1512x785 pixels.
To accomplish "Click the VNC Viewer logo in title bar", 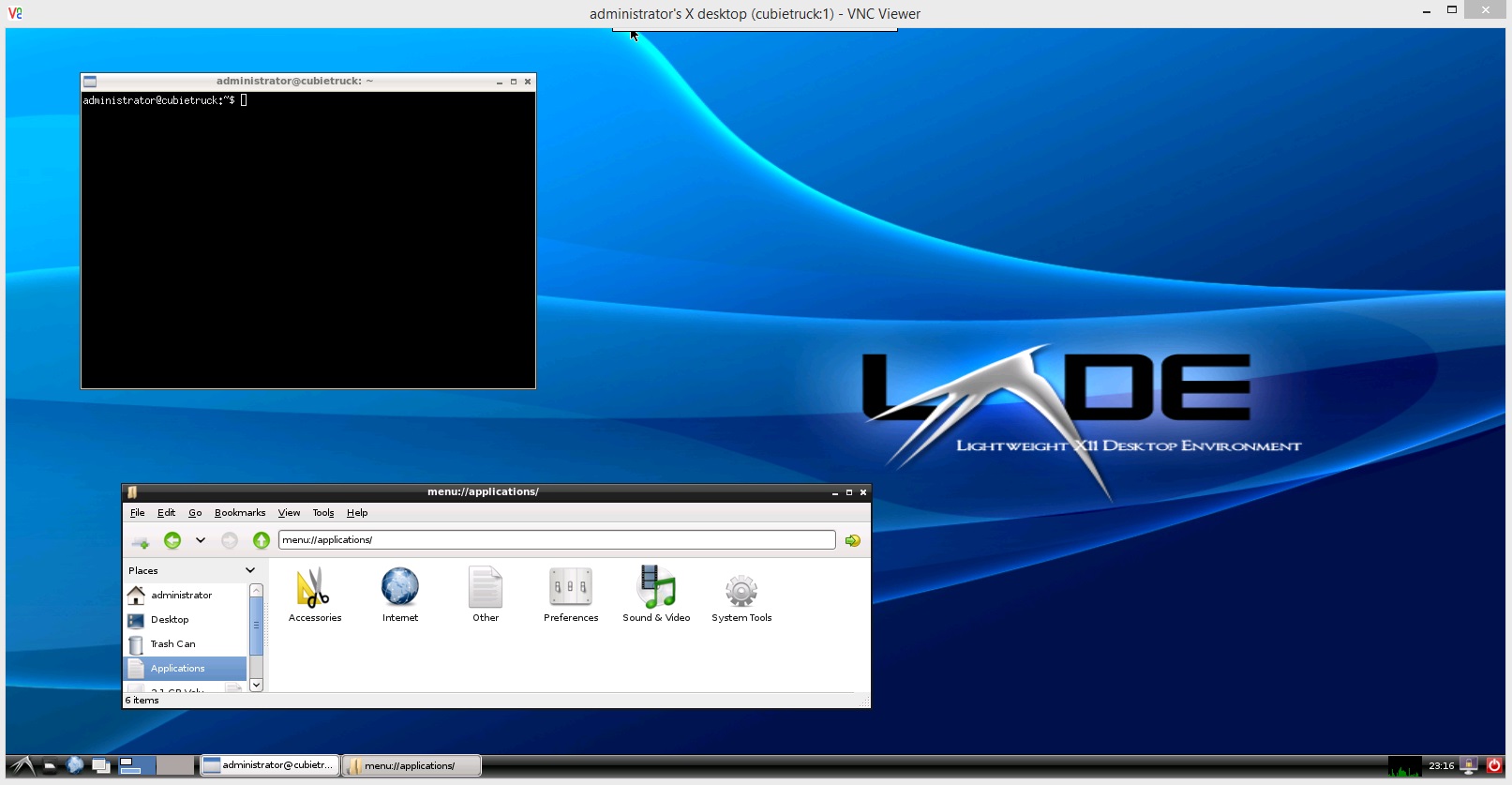I will [15, 13].
